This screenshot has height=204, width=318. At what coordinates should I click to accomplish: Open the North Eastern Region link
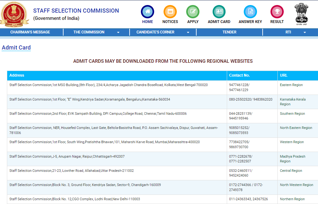pos(296,128)
